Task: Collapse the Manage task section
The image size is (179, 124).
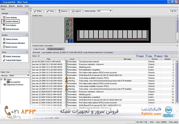Action: [x=27, y=13]
